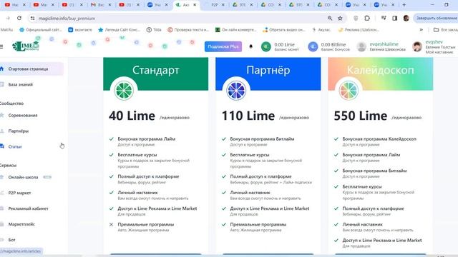Open the green Lime balance coin icon
This screenshot has height=257, width=458.
[265, 46]
